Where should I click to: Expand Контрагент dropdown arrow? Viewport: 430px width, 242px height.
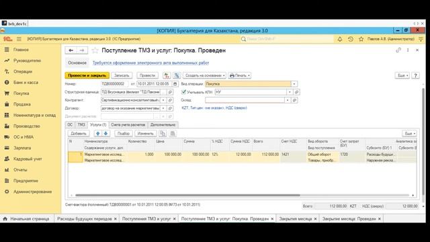pos(163,100)
